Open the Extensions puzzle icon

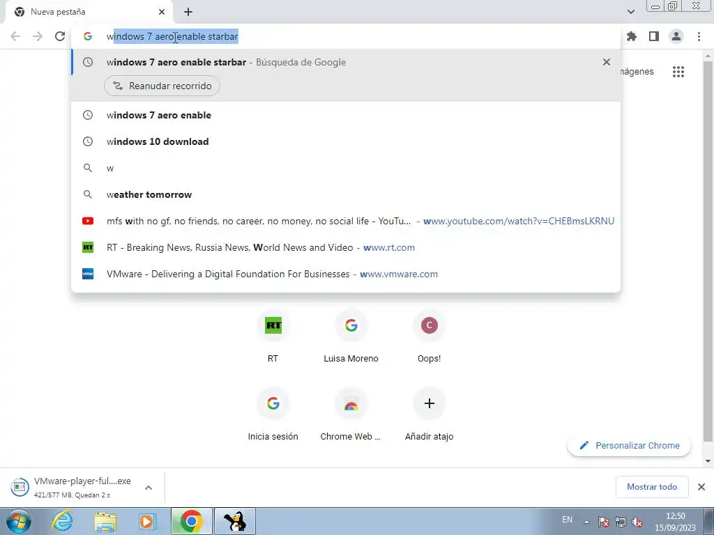[632, 36]
